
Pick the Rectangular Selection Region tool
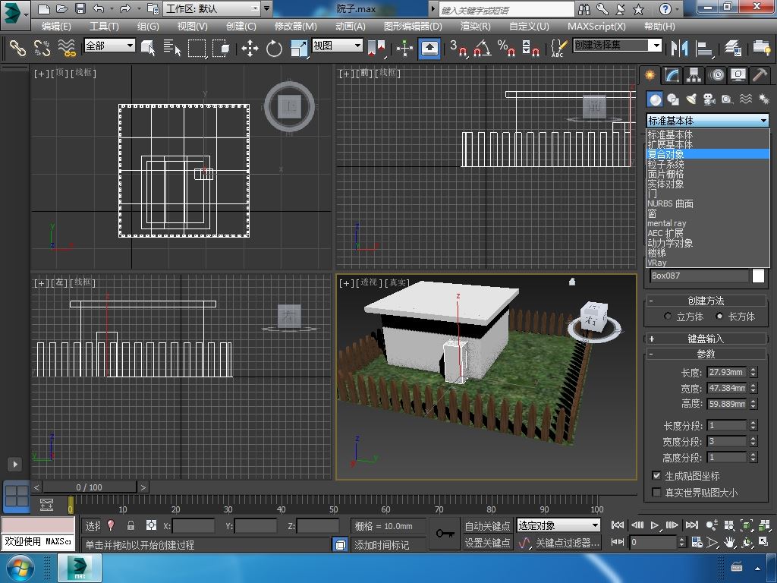click(x=197, y=48)
